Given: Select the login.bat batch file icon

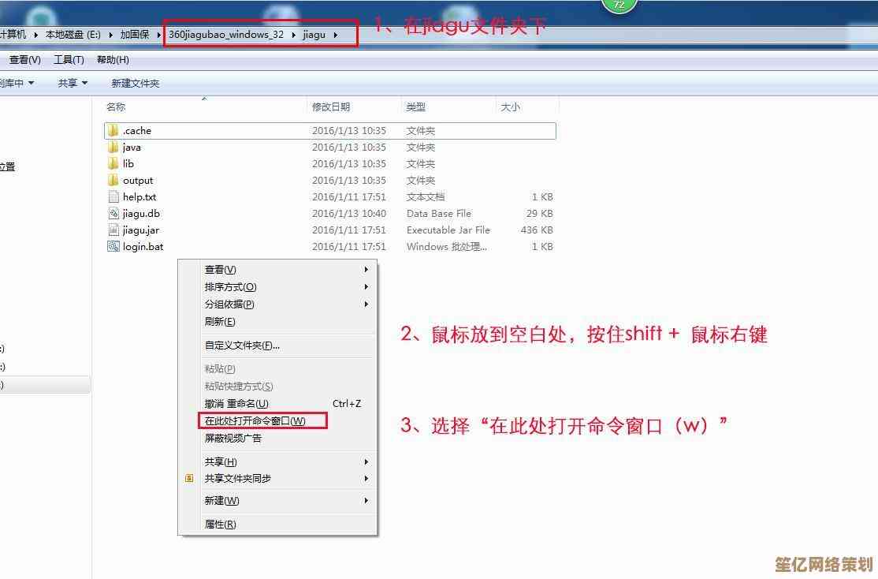Looking at the screenshot, I should [113, 247].
